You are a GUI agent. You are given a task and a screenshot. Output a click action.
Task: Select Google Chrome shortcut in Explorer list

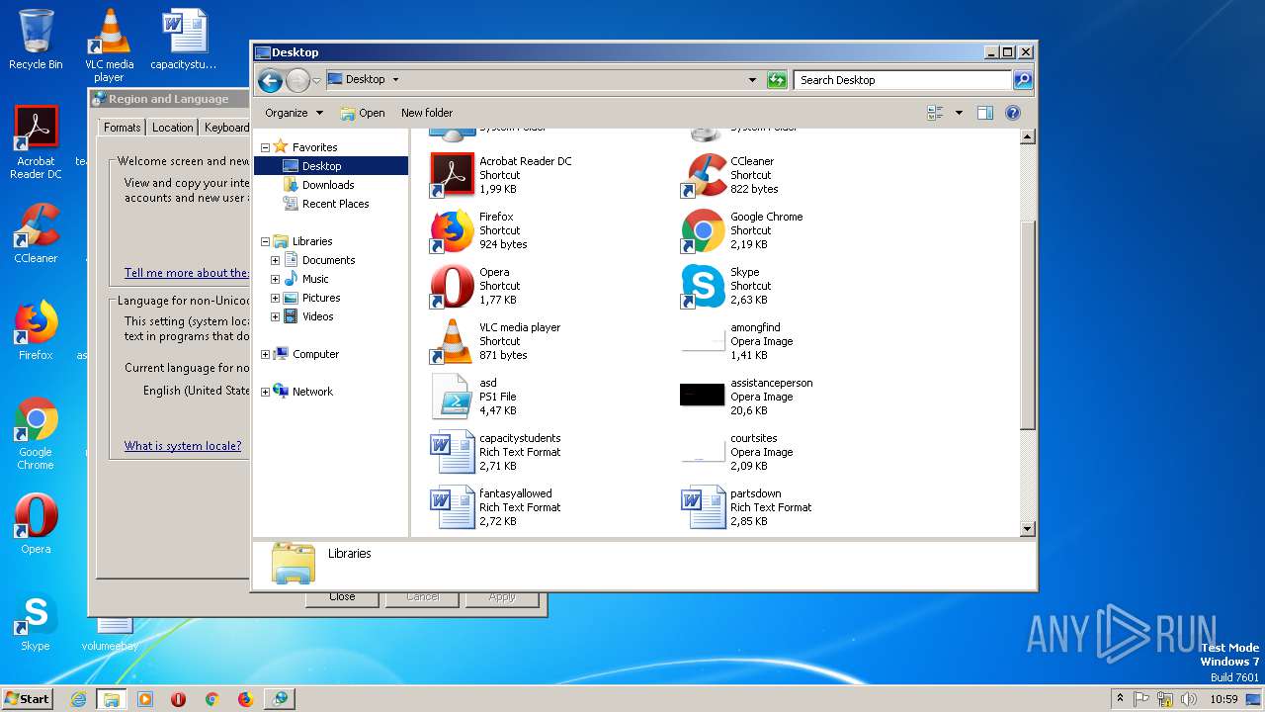(x=742, y=230)
